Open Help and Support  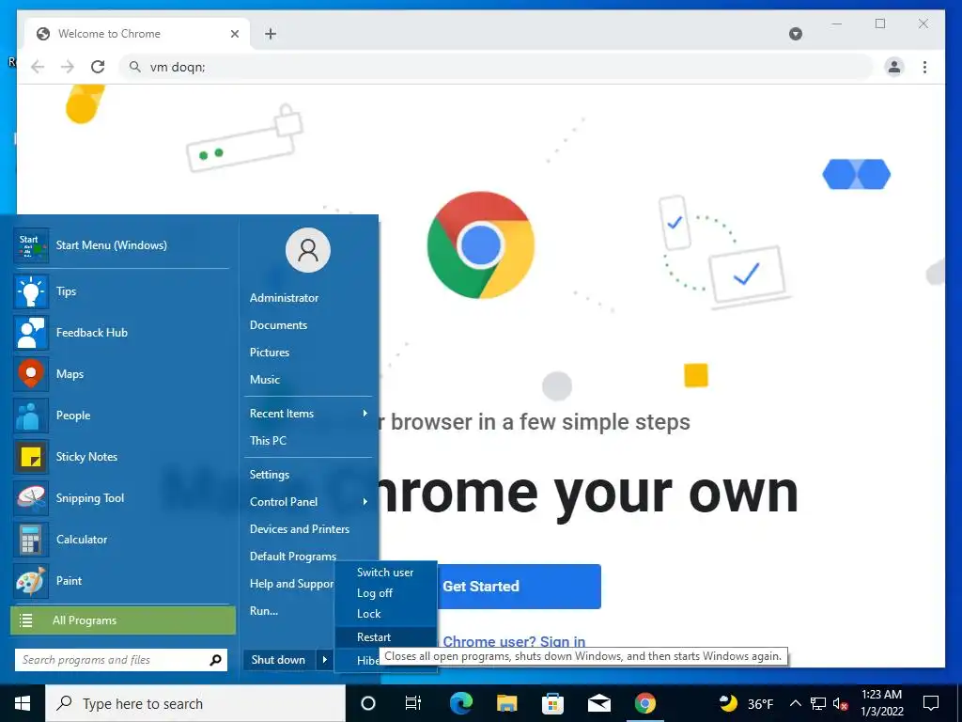pos(291,583)
